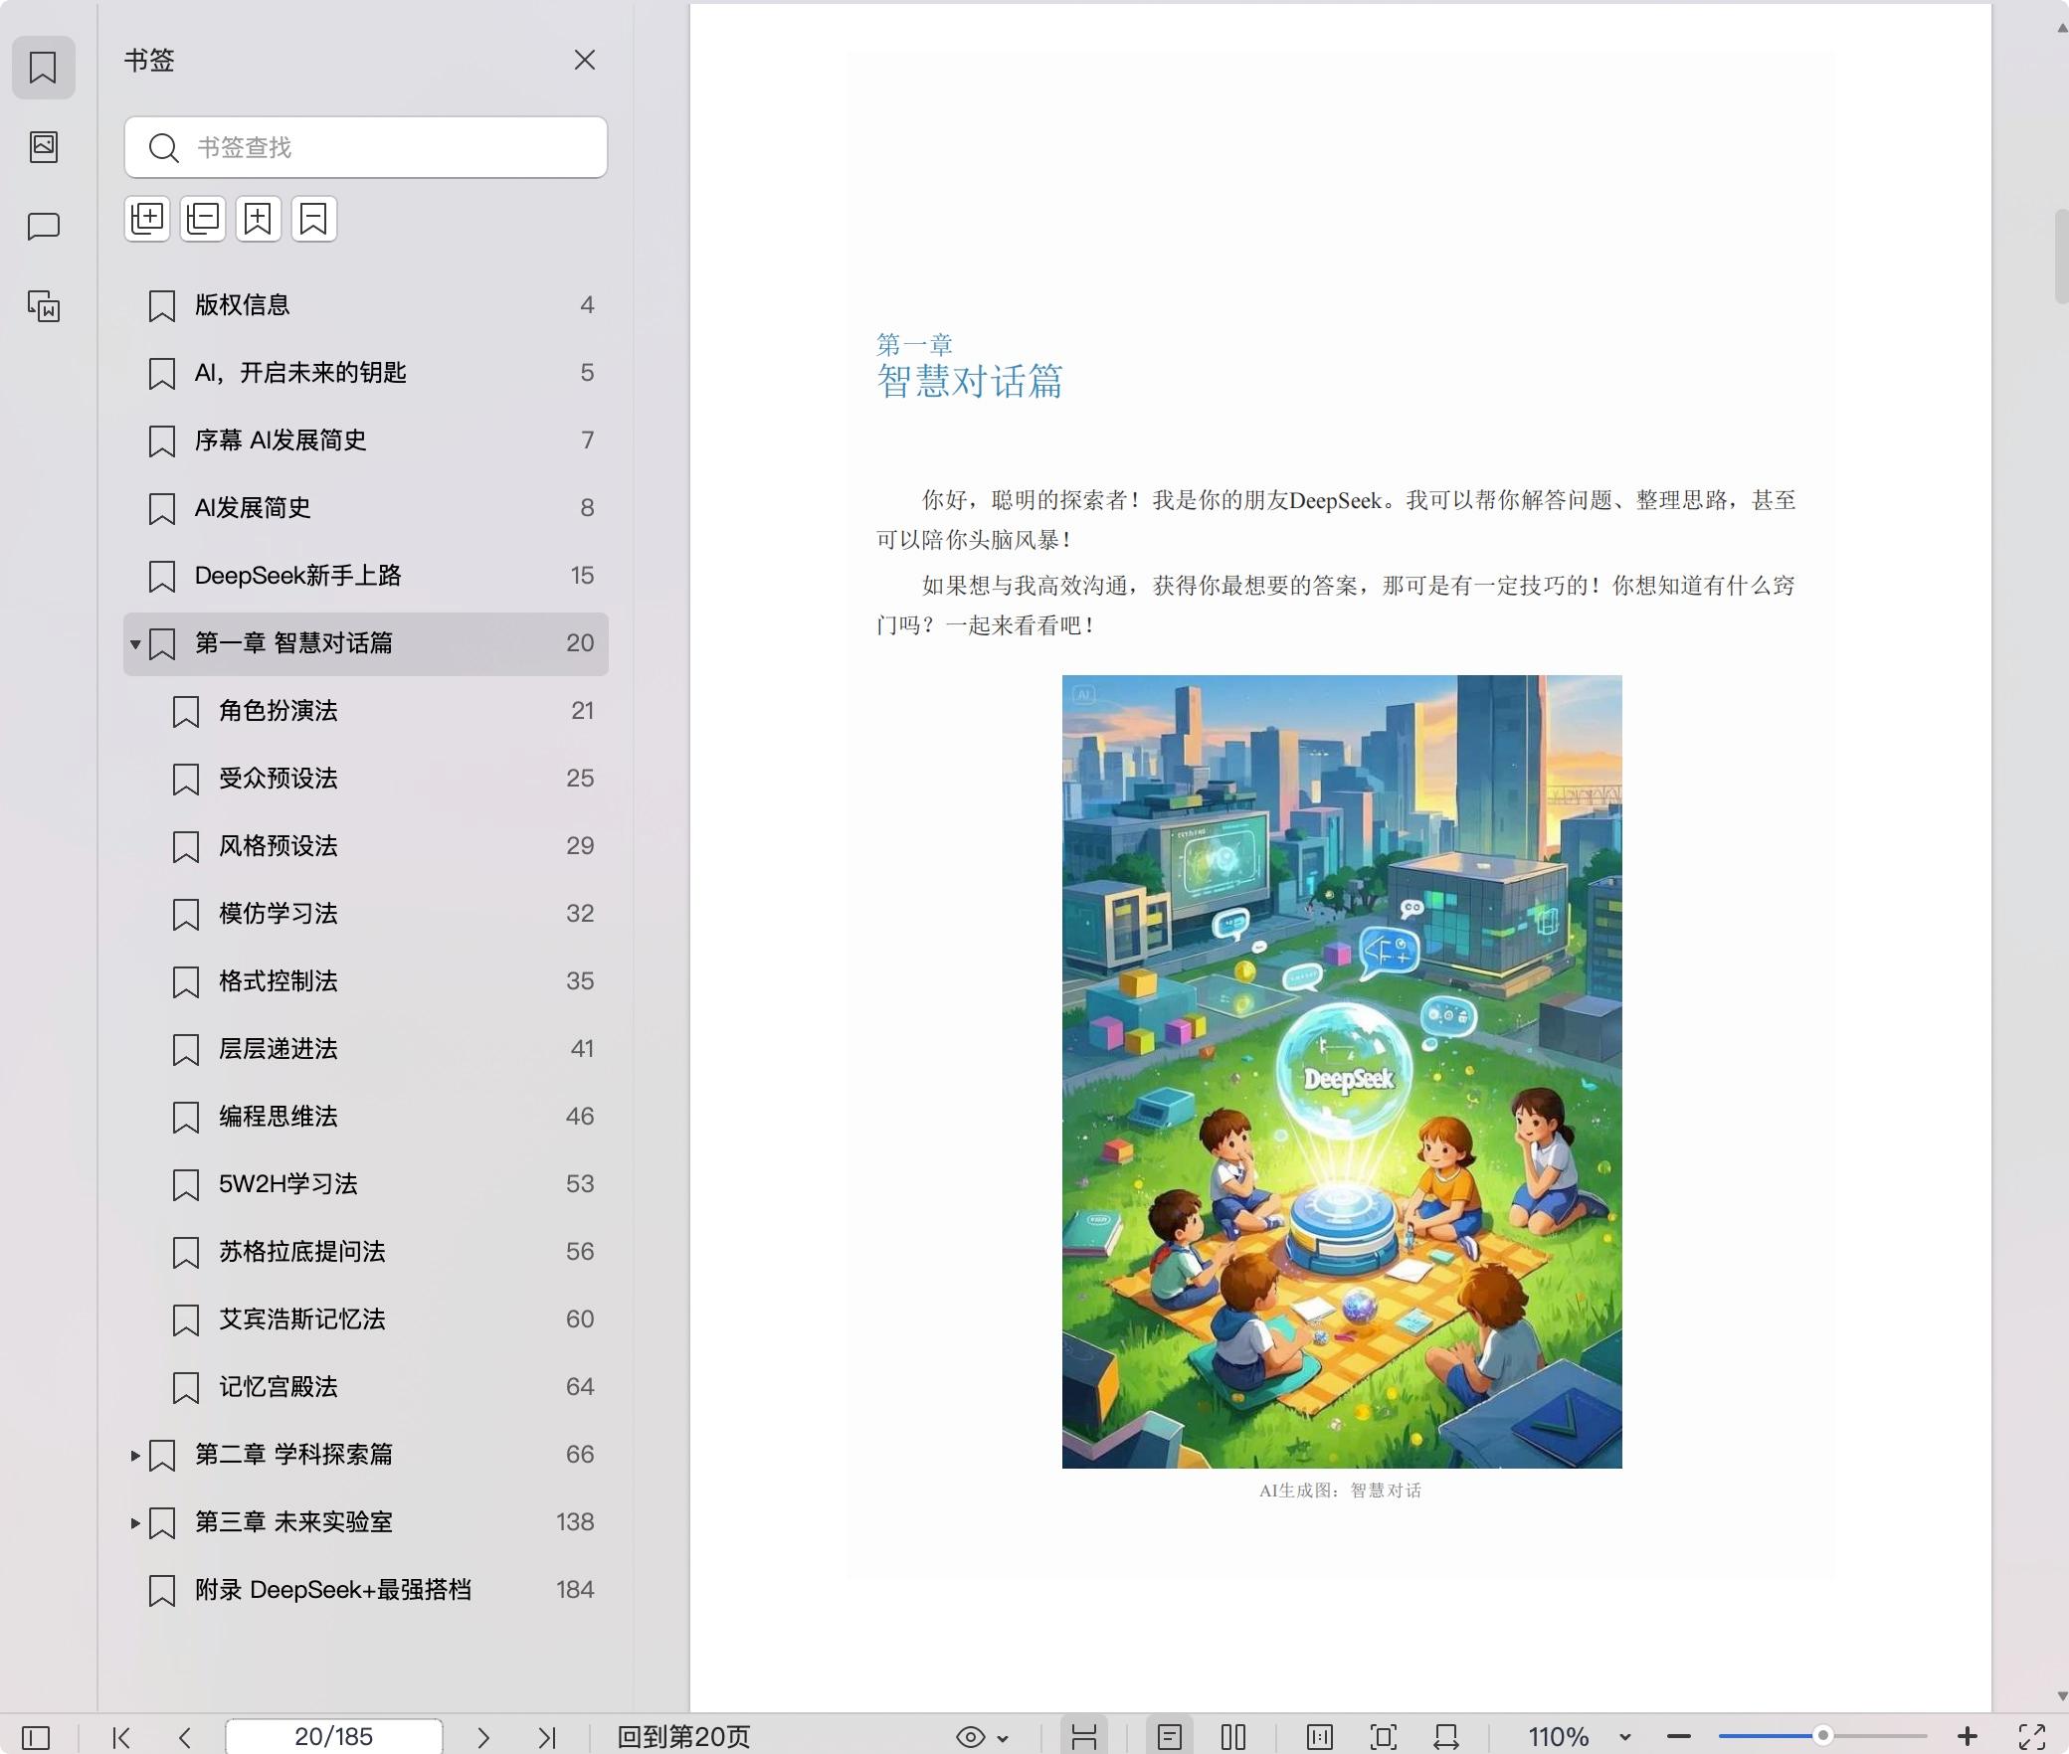Click the zoom slider handle

[x=1822, y=1736]
